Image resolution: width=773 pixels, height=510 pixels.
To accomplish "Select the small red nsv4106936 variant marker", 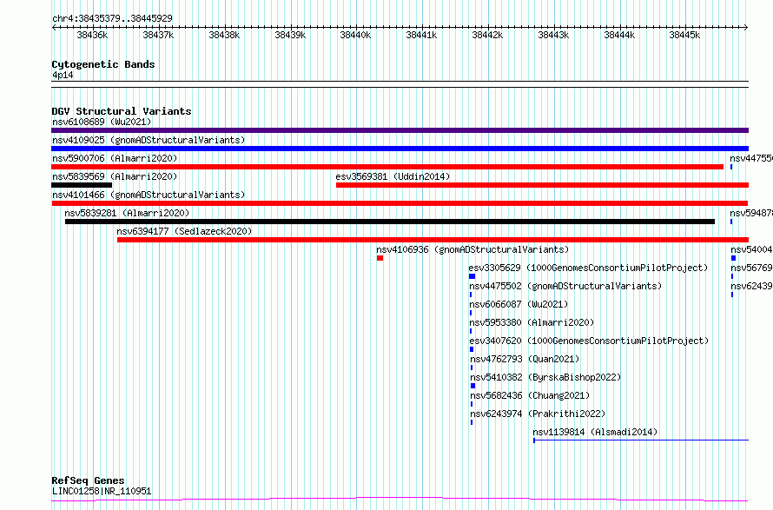I will [x=380, y=258].
